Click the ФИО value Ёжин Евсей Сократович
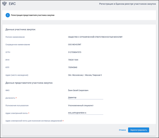The image size is (159, 138). point(78,90)
